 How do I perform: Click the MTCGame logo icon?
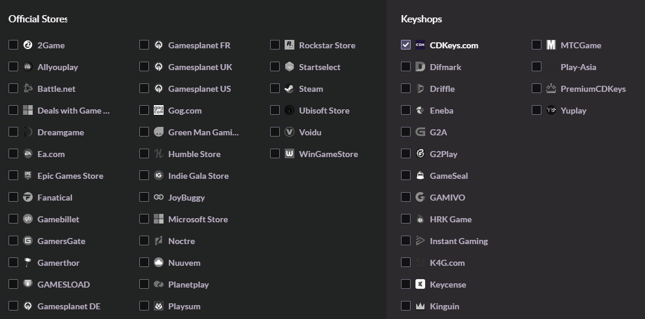click(551, 45)
